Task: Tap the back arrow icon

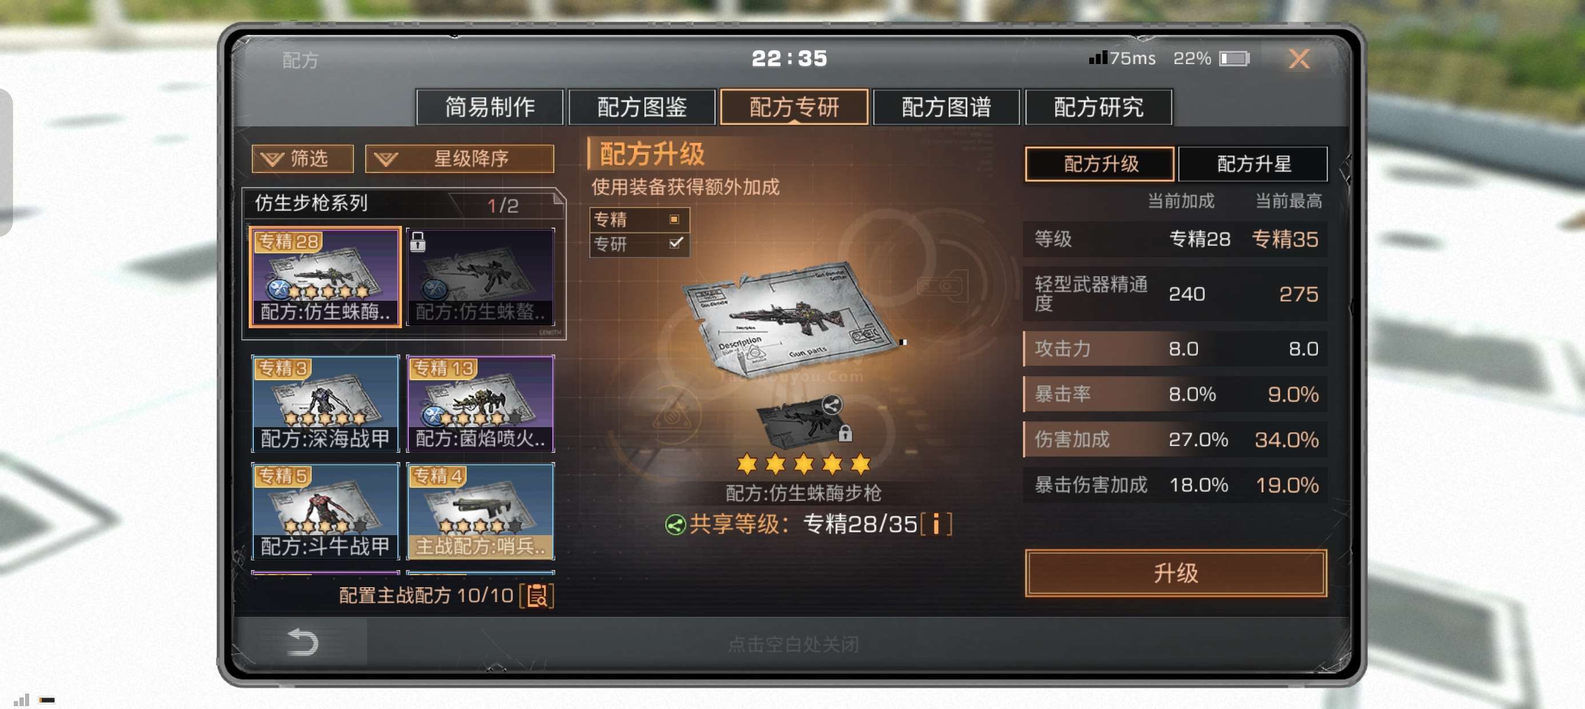Action: point(302,642)
